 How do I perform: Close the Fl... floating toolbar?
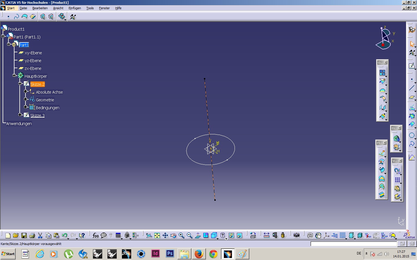pyautogui.click(x=385, y=143)
